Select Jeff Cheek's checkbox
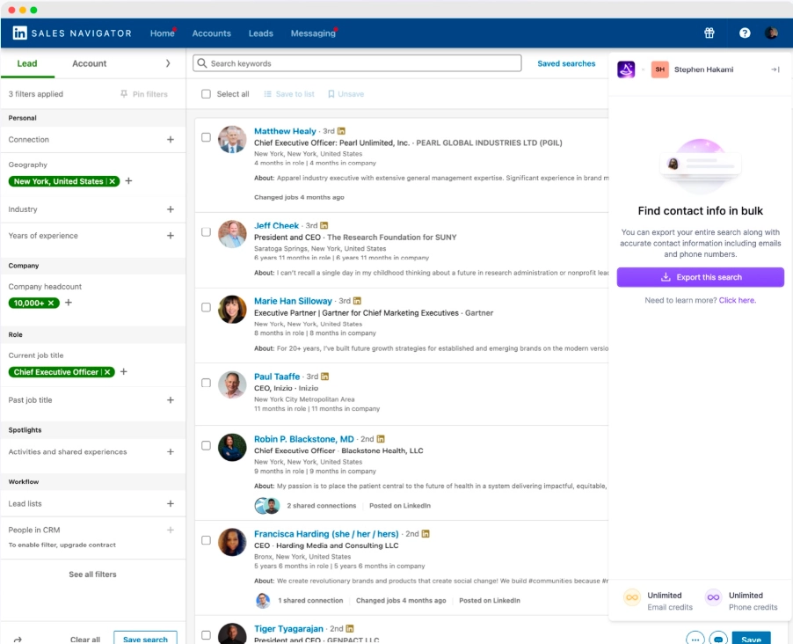Image resolution: width=793 pixels, height=644 pixels. (206, 232)
